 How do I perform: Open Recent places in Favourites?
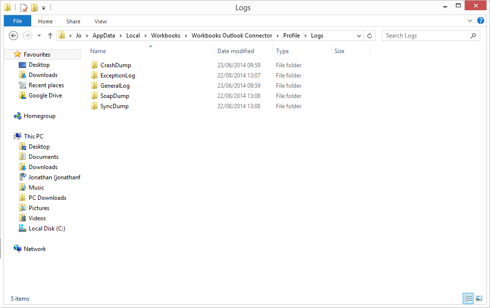coord(46,85)
